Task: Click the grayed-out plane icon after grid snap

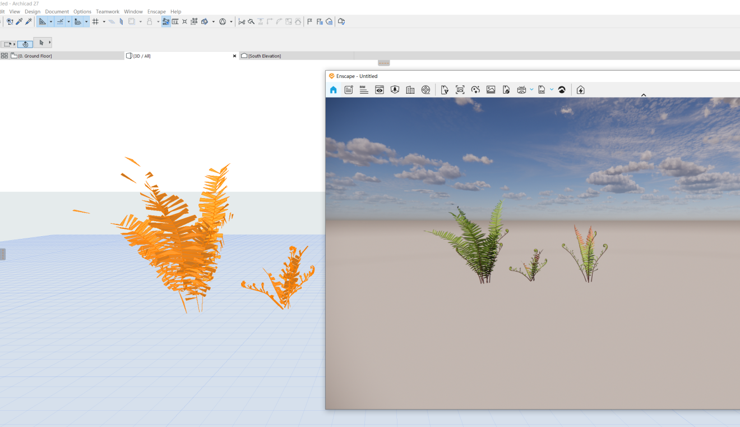Action: coord(112,21)
